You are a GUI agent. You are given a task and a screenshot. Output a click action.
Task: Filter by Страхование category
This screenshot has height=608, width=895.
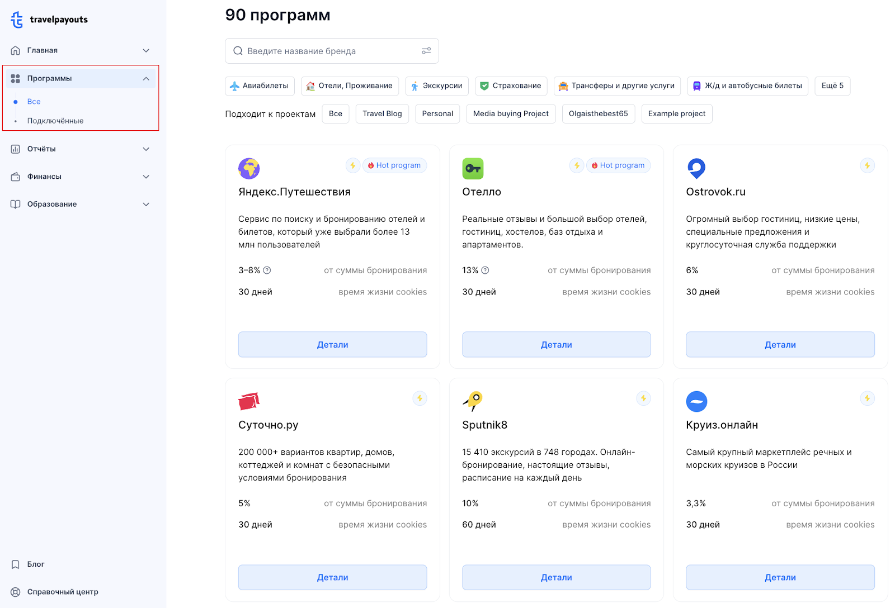(511, 86)
